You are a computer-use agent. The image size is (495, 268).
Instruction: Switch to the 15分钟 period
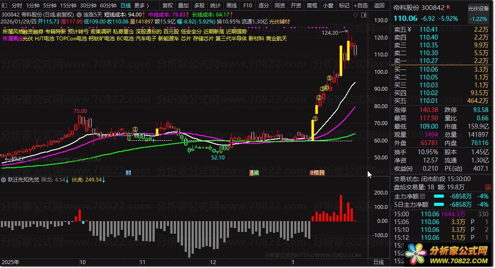68,5
